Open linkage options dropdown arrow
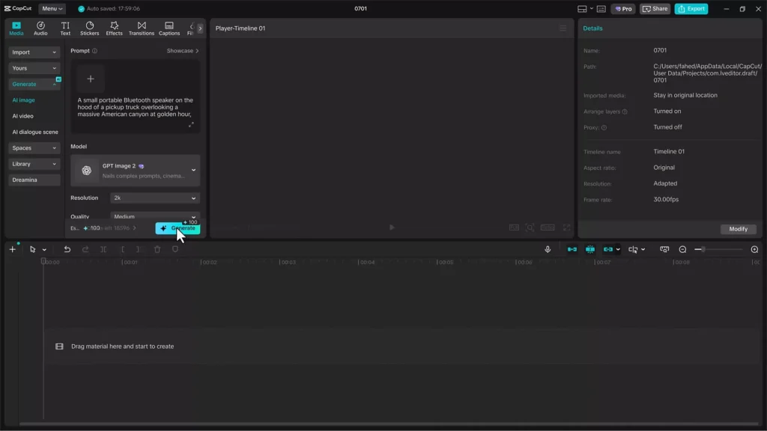 618,250
